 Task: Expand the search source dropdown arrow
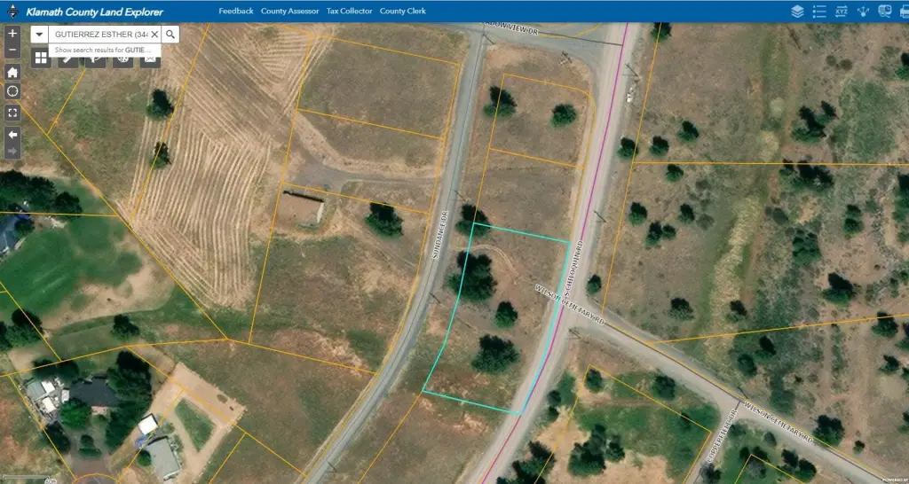[x=40, y=34]
